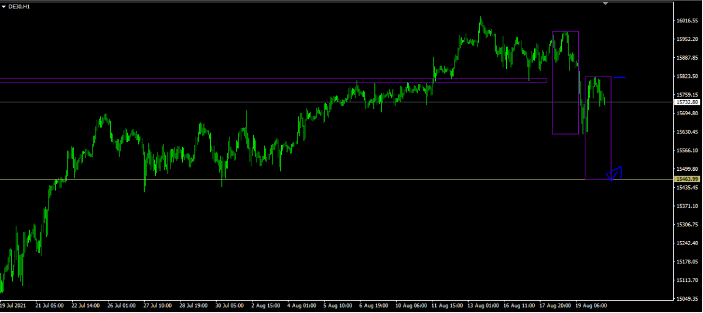Click the 19 Aug 06:00 time label

tap(591, 305)
